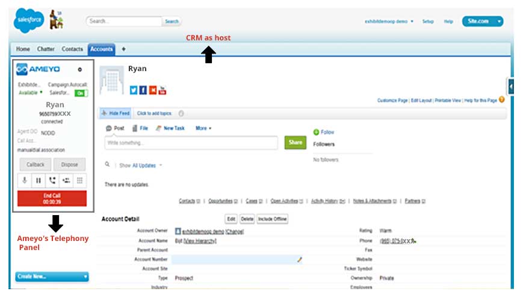Switch to the Chatter tab
This screenshot has width=529, height=297.
tap(46, 49)
